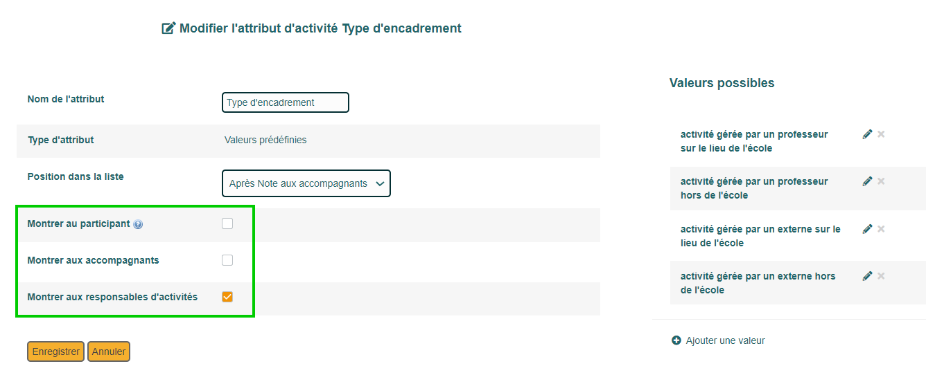Edit value 'professeur sur le lieu de l'école'

click(867, 134)
